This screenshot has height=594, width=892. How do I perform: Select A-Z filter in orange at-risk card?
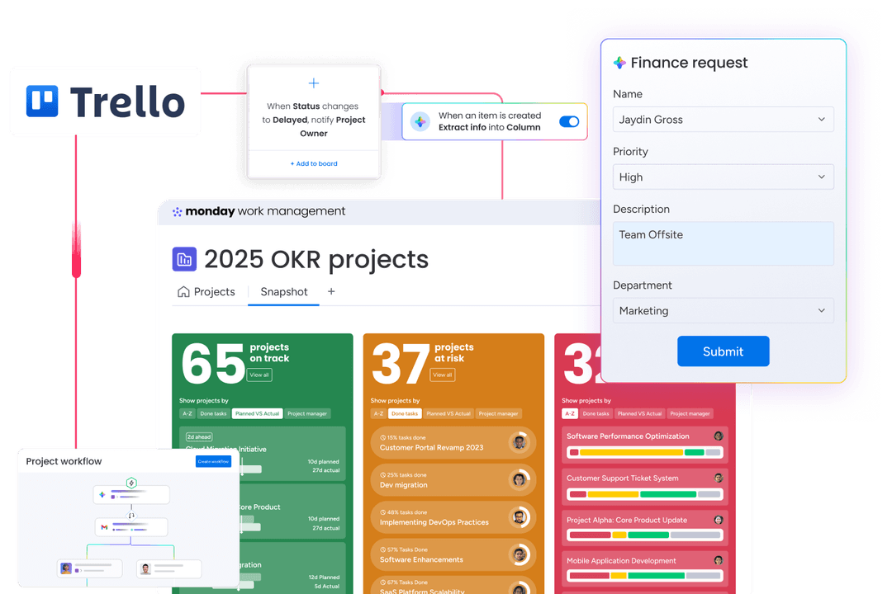[378, 414]
